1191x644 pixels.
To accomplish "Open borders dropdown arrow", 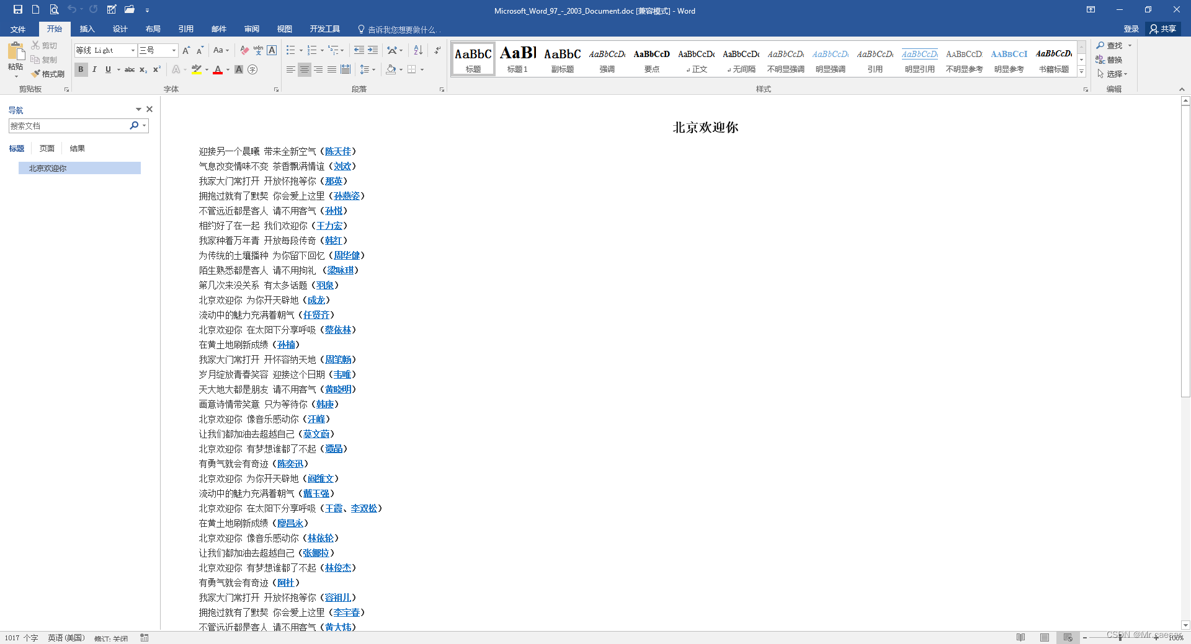I will tap(422, 69).
